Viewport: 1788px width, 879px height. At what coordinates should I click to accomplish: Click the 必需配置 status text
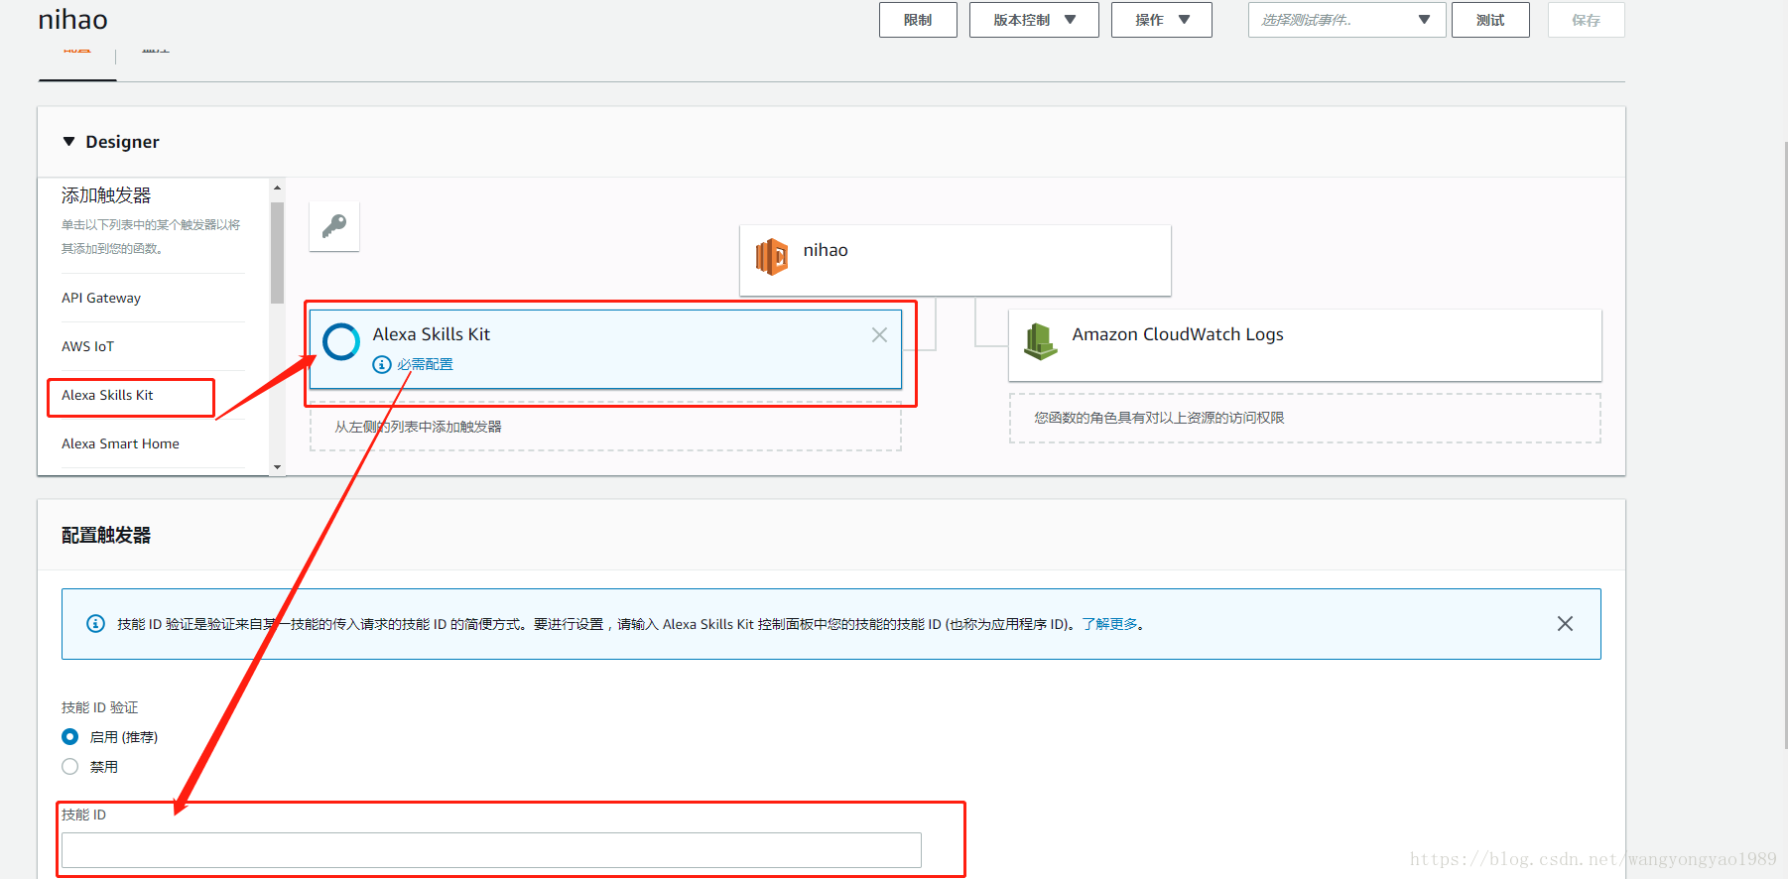(426, 365)
